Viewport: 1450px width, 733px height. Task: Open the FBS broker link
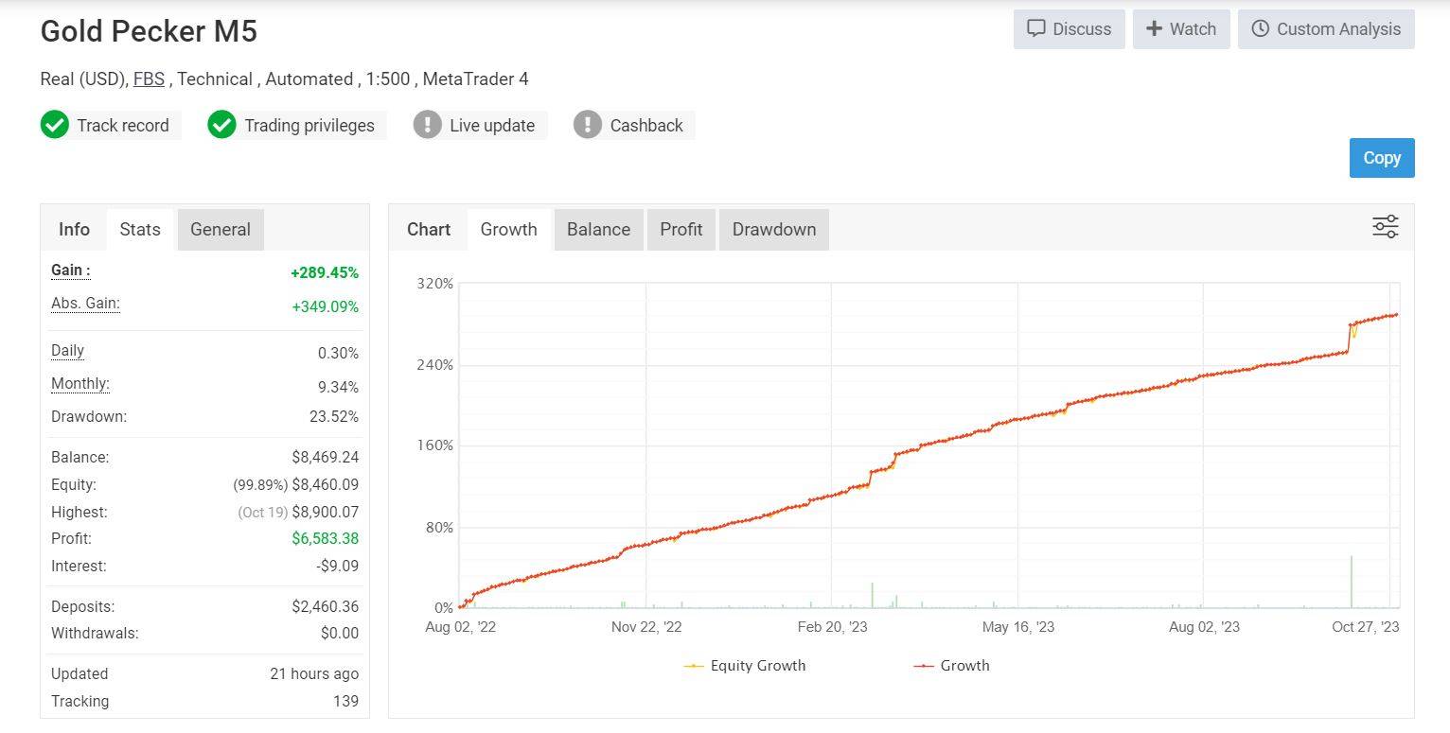tap(149, 79)
